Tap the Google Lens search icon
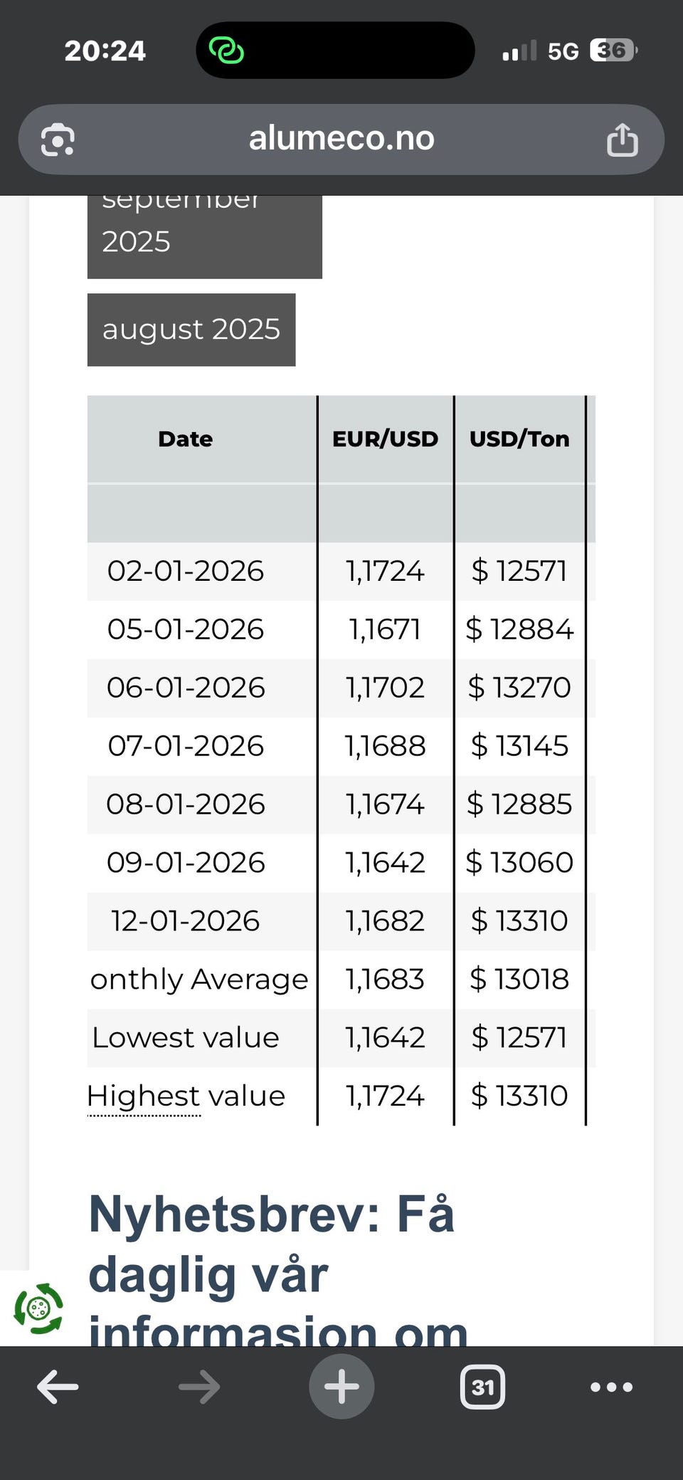This screenshot has width=683, height=1480. (58, 140)
